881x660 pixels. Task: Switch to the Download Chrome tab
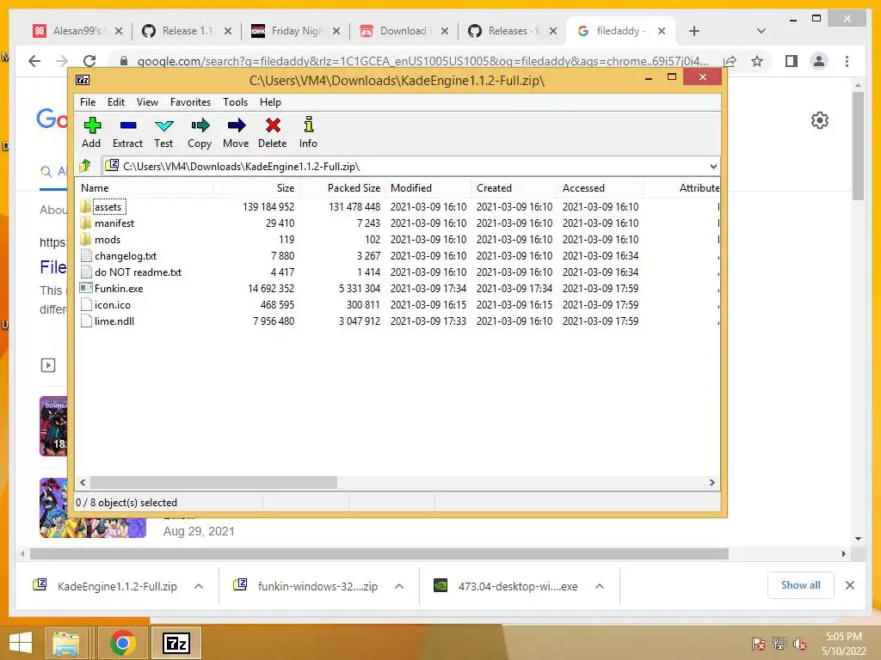pos(403,31)
